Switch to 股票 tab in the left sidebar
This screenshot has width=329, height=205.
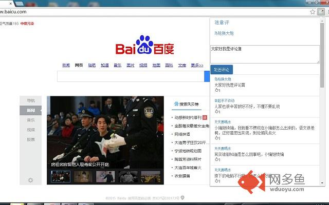[x=31, y=139]
